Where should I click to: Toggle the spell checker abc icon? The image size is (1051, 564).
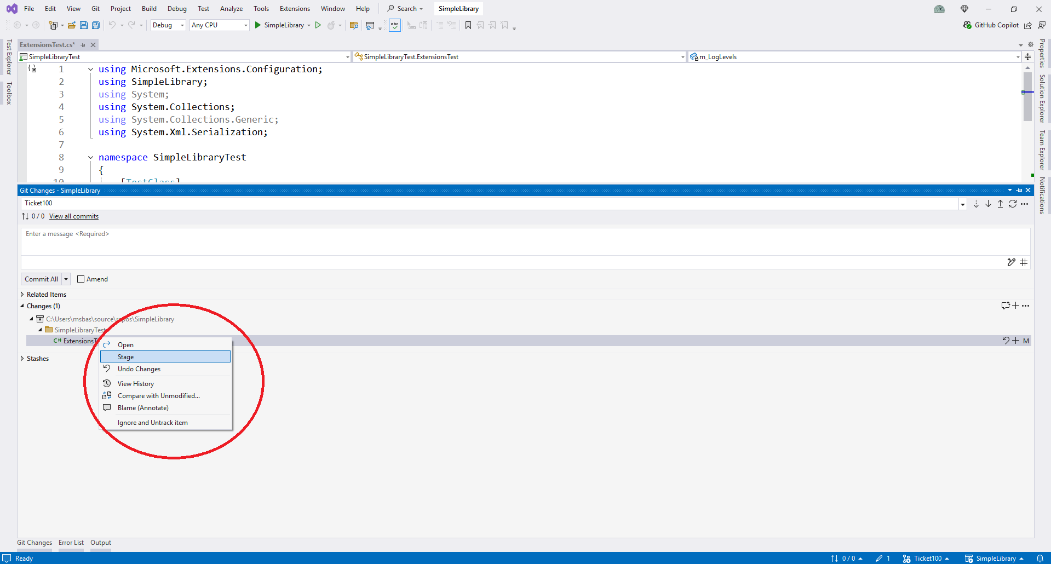coord(395,25)
